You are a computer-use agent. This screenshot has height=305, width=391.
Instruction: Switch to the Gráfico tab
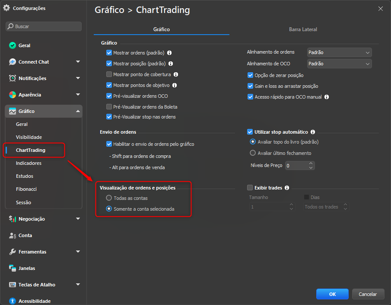pos(161,29)
